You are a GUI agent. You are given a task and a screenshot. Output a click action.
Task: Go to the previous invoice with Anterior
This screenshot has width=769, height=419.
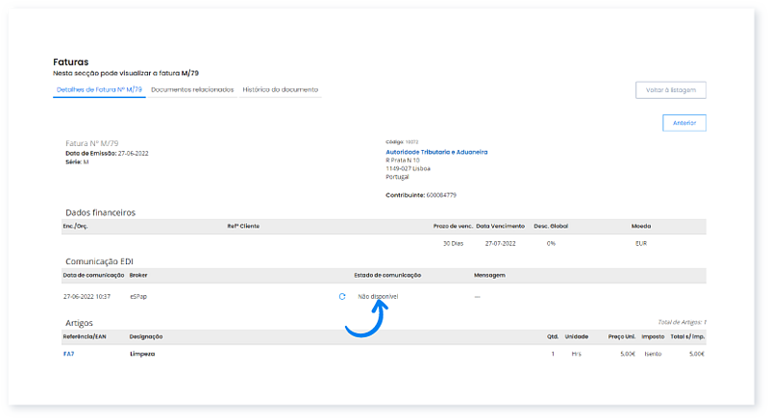684,123
